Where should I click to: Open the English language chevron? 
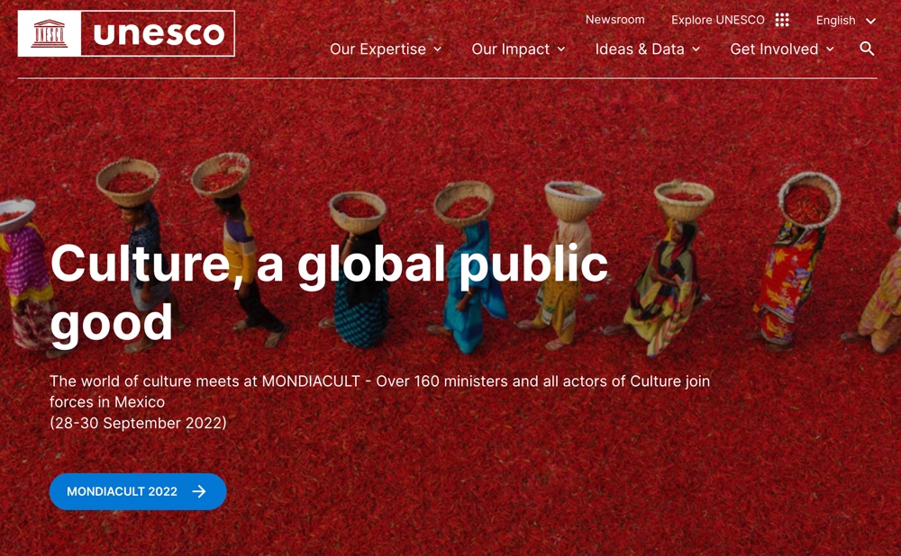[x=870, y=22]
